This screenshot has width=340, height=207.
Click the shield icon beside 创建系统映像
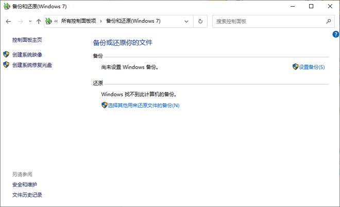coord(6,54)
